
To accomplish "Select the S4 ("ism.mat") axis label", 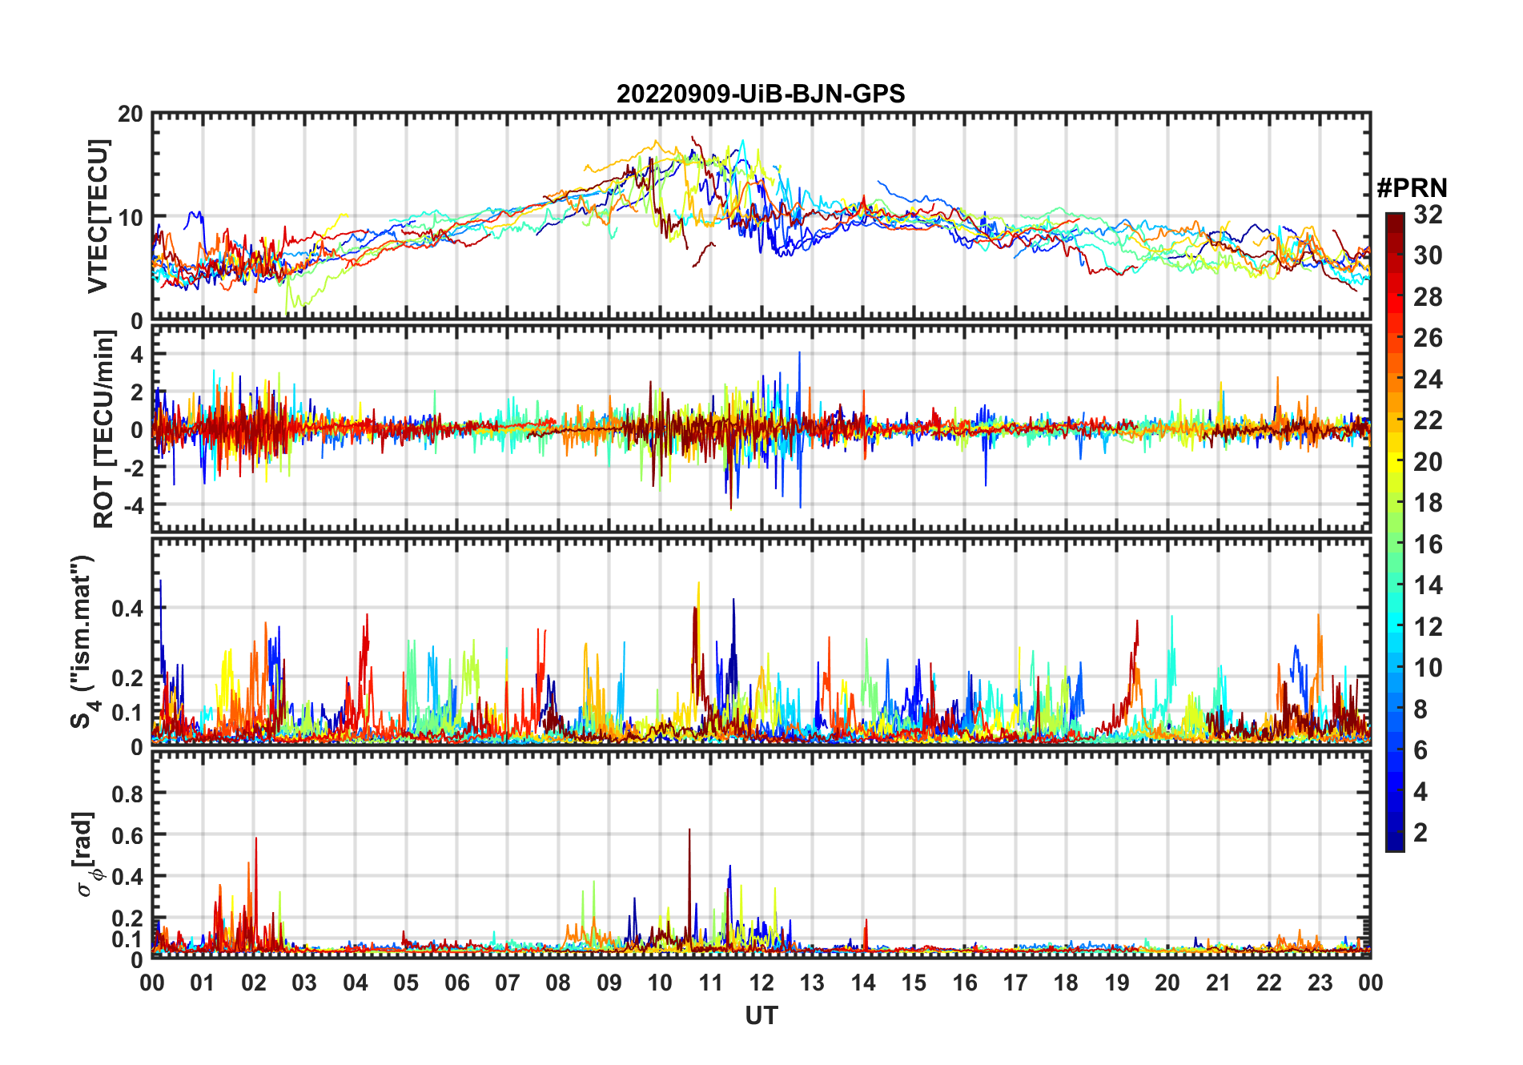I will pyautogui.click(x=82, y=642).
